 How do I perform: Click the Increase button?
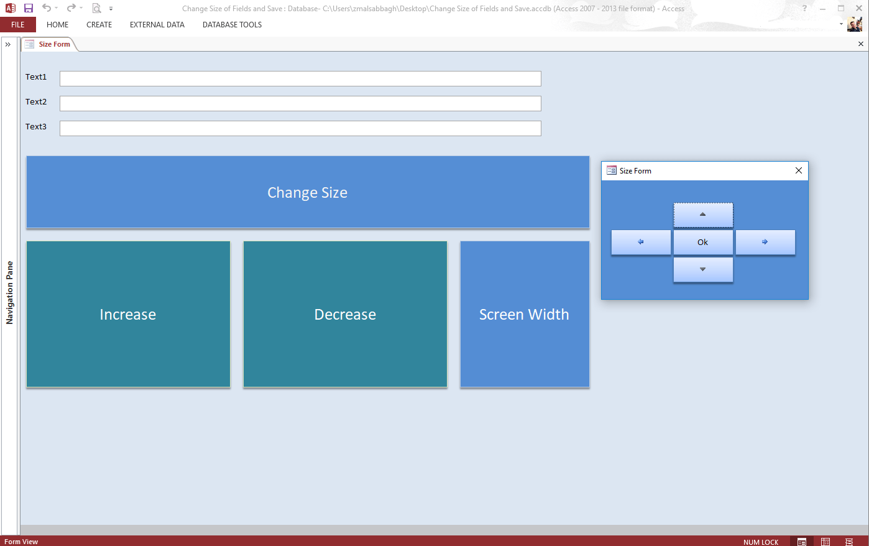tap(127, 314)
